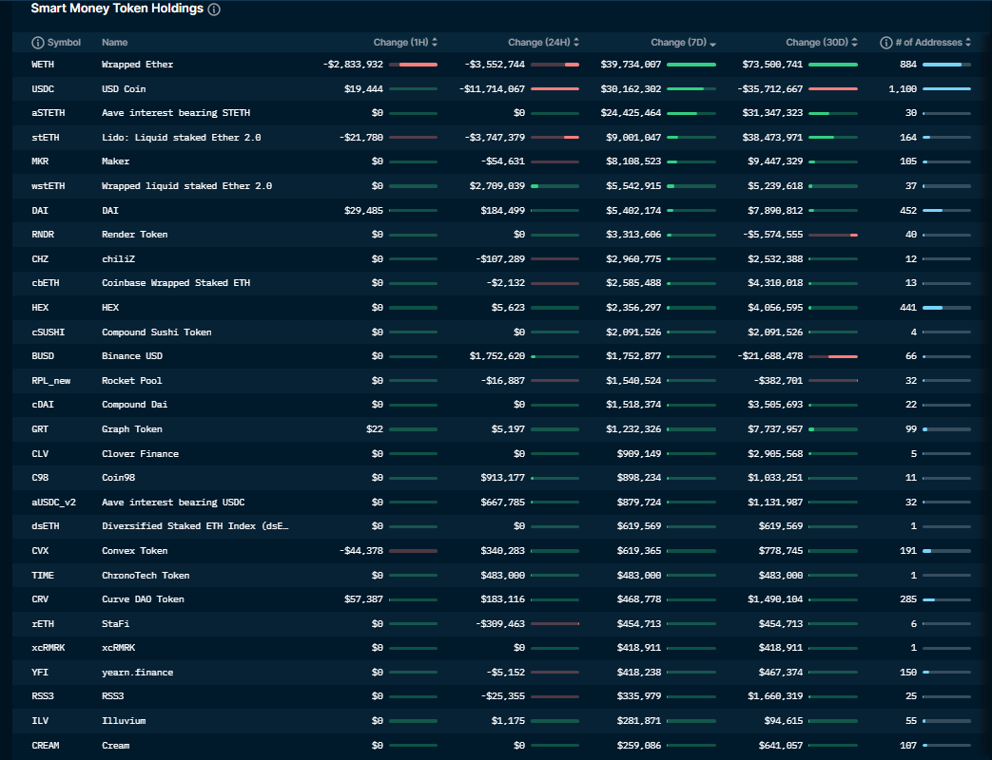Select Wrapped Ether name cell
The image size is (992, 760).
pyautogui.click(x=137, y=65)
